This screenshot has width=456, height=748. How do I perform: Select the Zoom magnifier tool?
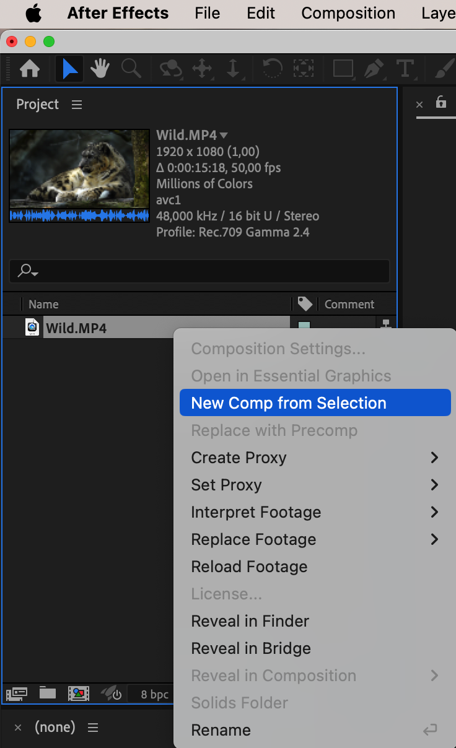pos(131,68)
